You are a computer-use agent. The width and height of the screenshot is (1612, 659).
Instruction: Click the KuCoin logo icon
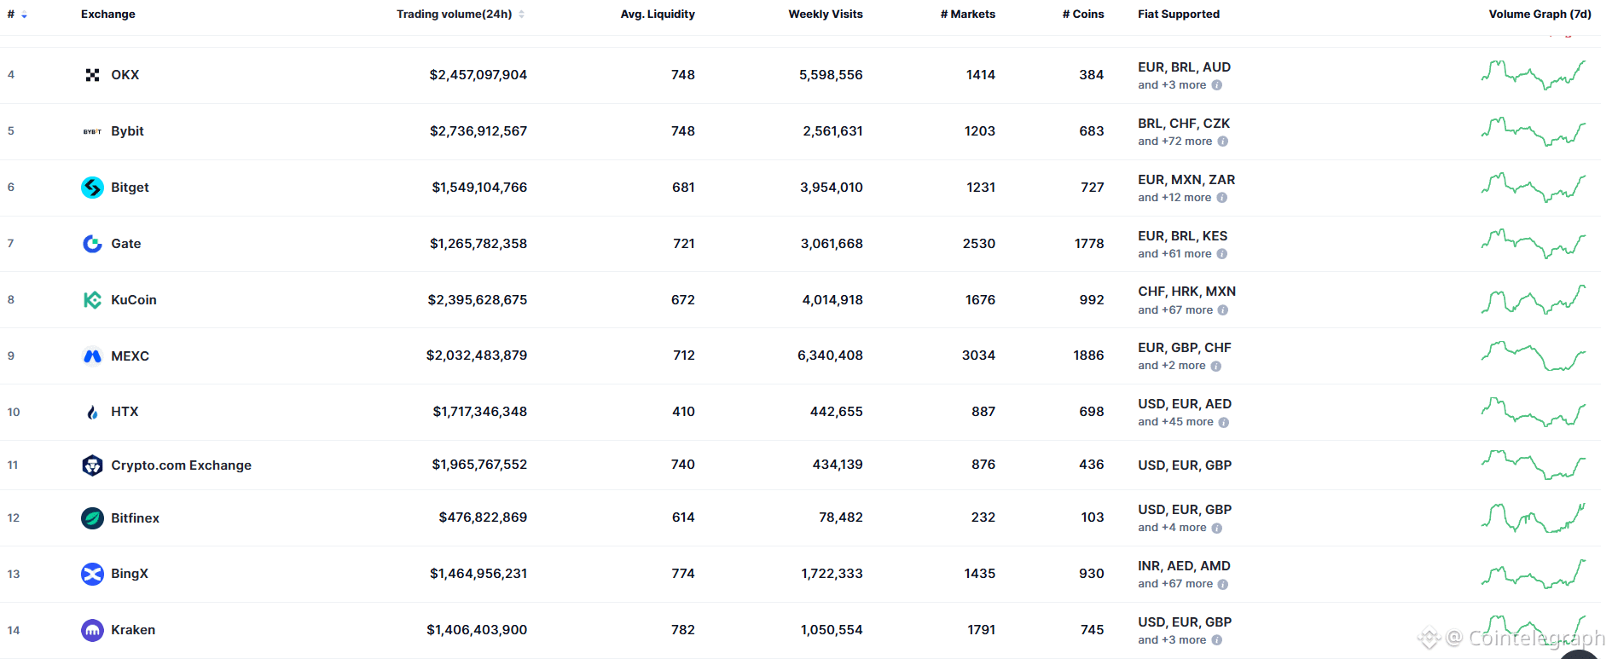tap(92, 300)
